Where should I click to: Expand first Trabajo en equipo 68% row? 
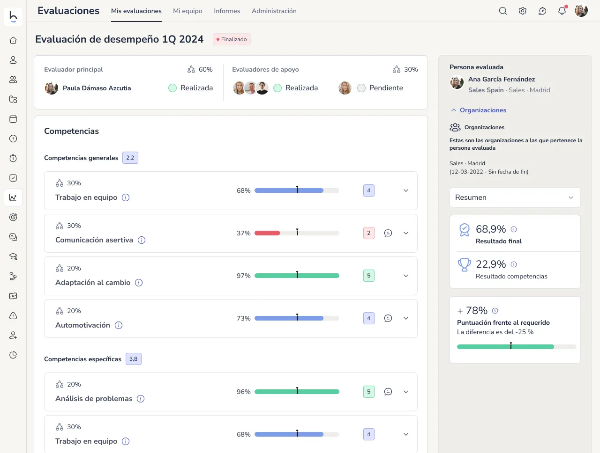click(x=406, y=190)
